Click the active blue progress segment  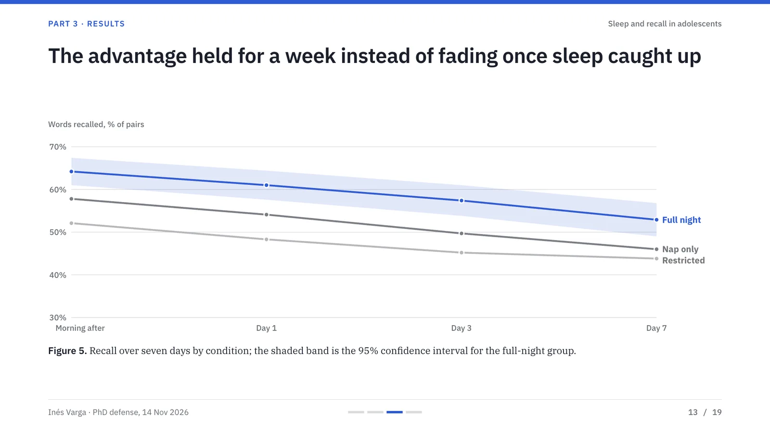[395, 412]
